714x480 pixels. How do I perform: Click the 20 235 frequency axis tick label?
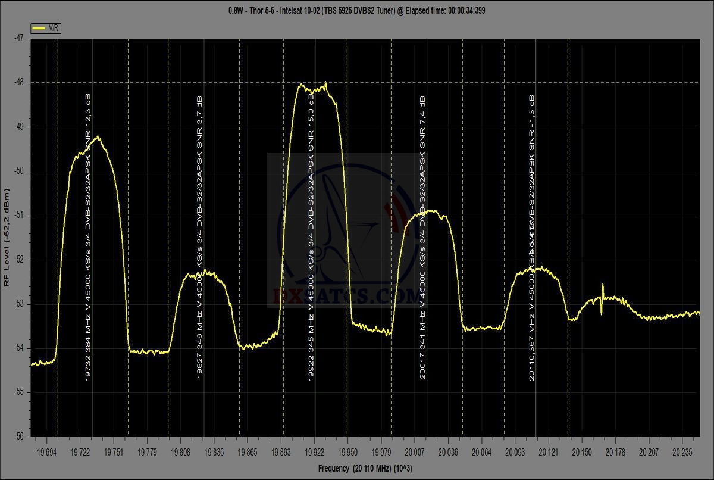point(684,453)
